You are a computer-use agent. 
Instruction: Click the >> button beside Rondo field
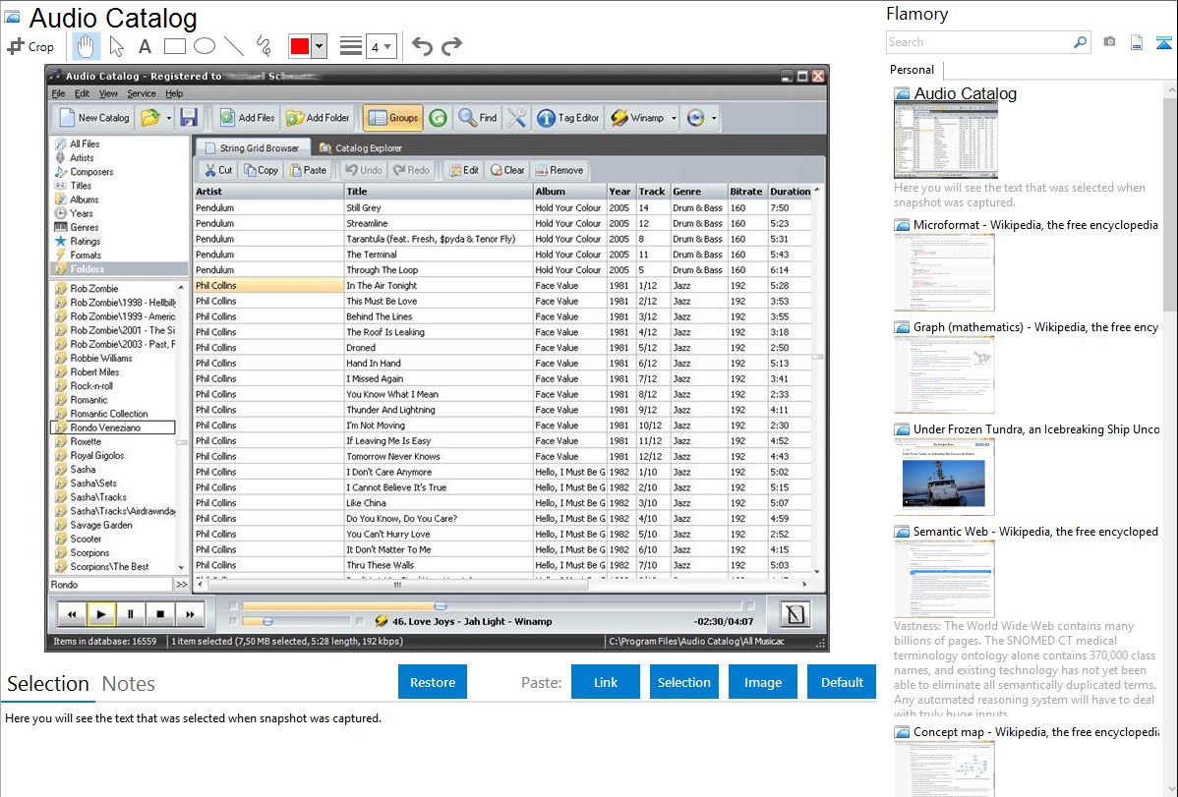(182, 585)
